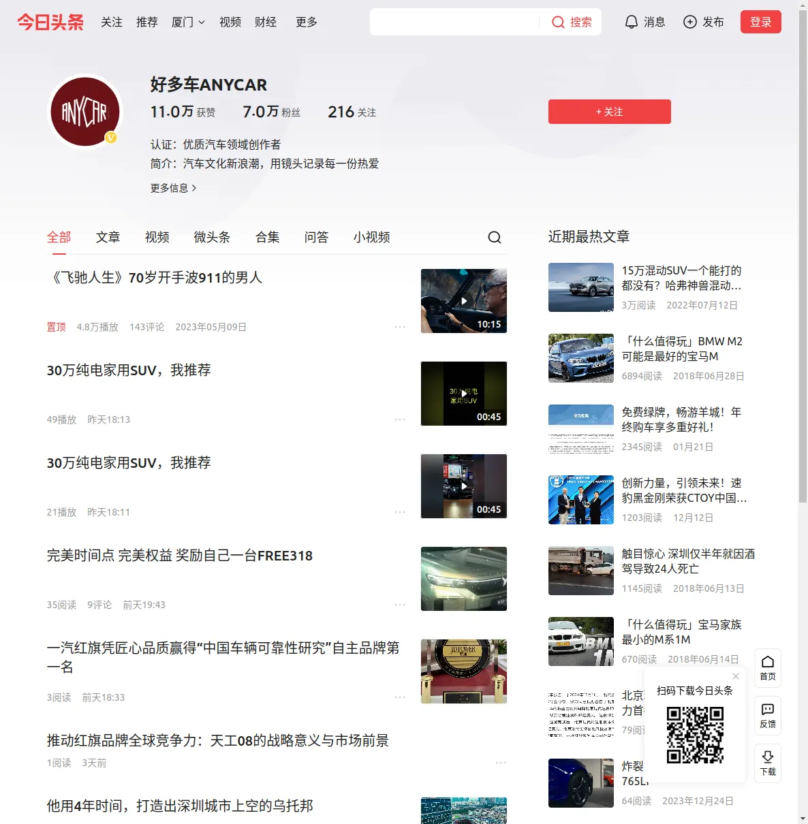Play the 30万纯电家用SUV video posted 18:11
This screenshot has width=808, height=824.
(x=464, y=486)
